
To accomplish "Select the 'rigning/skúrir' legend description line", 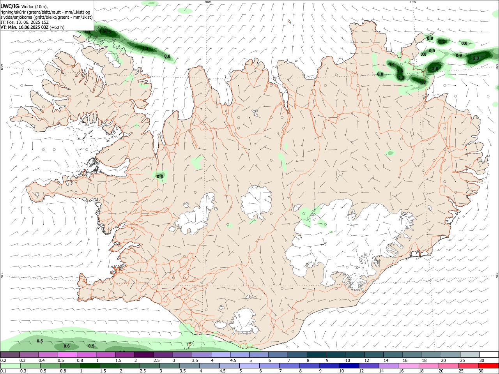I will 46,12.
